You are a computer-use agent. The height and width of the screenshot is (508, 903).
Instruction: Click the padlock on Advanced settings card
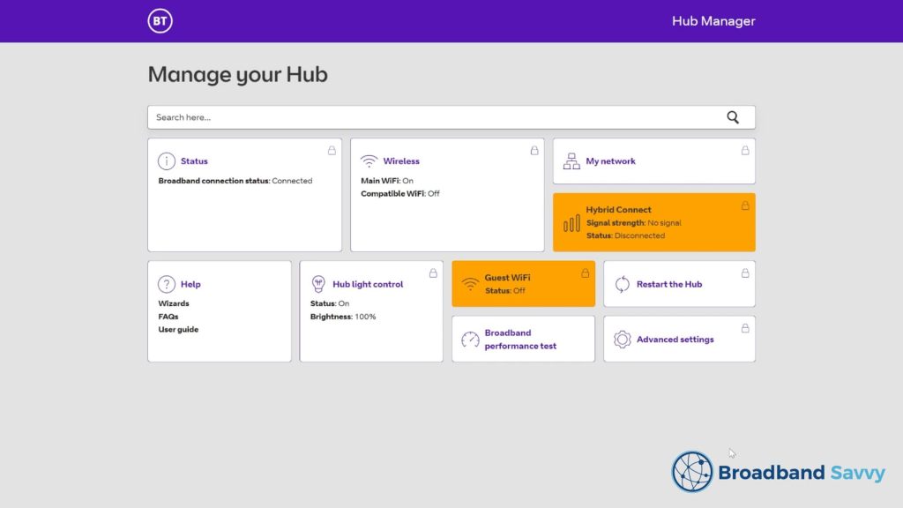(x=745, y=328)
